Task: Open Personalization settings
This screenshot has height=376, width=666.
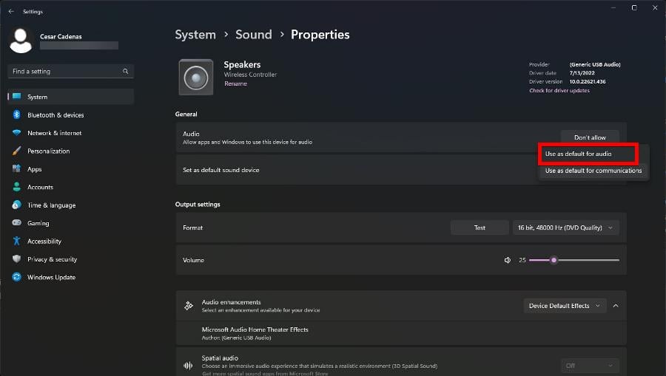Action: pos(70,151)
